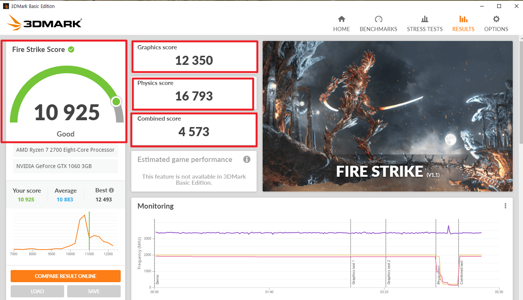Screen dimensions: 523x300
Task: Click the green validation checkmark icon
Action: [x=71, y=49]
